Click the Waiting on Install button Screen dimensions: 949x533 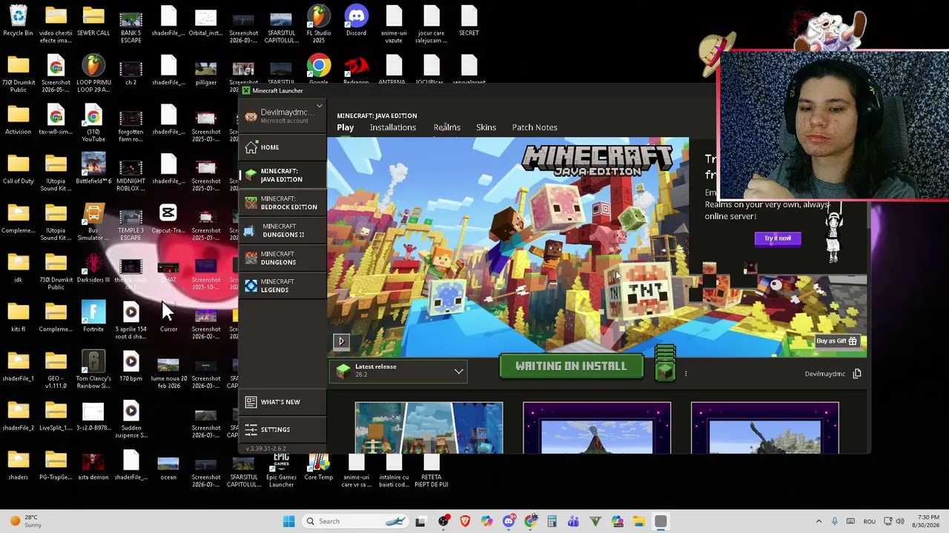[x=572, y=366]
